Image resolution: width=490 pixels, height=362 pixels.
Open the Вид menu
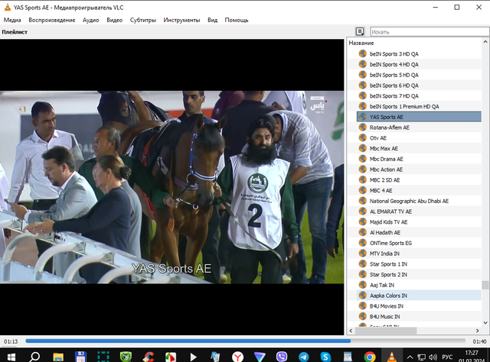[212, 20]
